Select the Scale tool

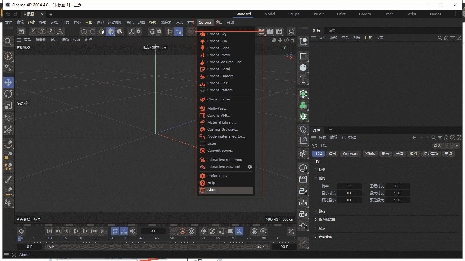(8, 104)
